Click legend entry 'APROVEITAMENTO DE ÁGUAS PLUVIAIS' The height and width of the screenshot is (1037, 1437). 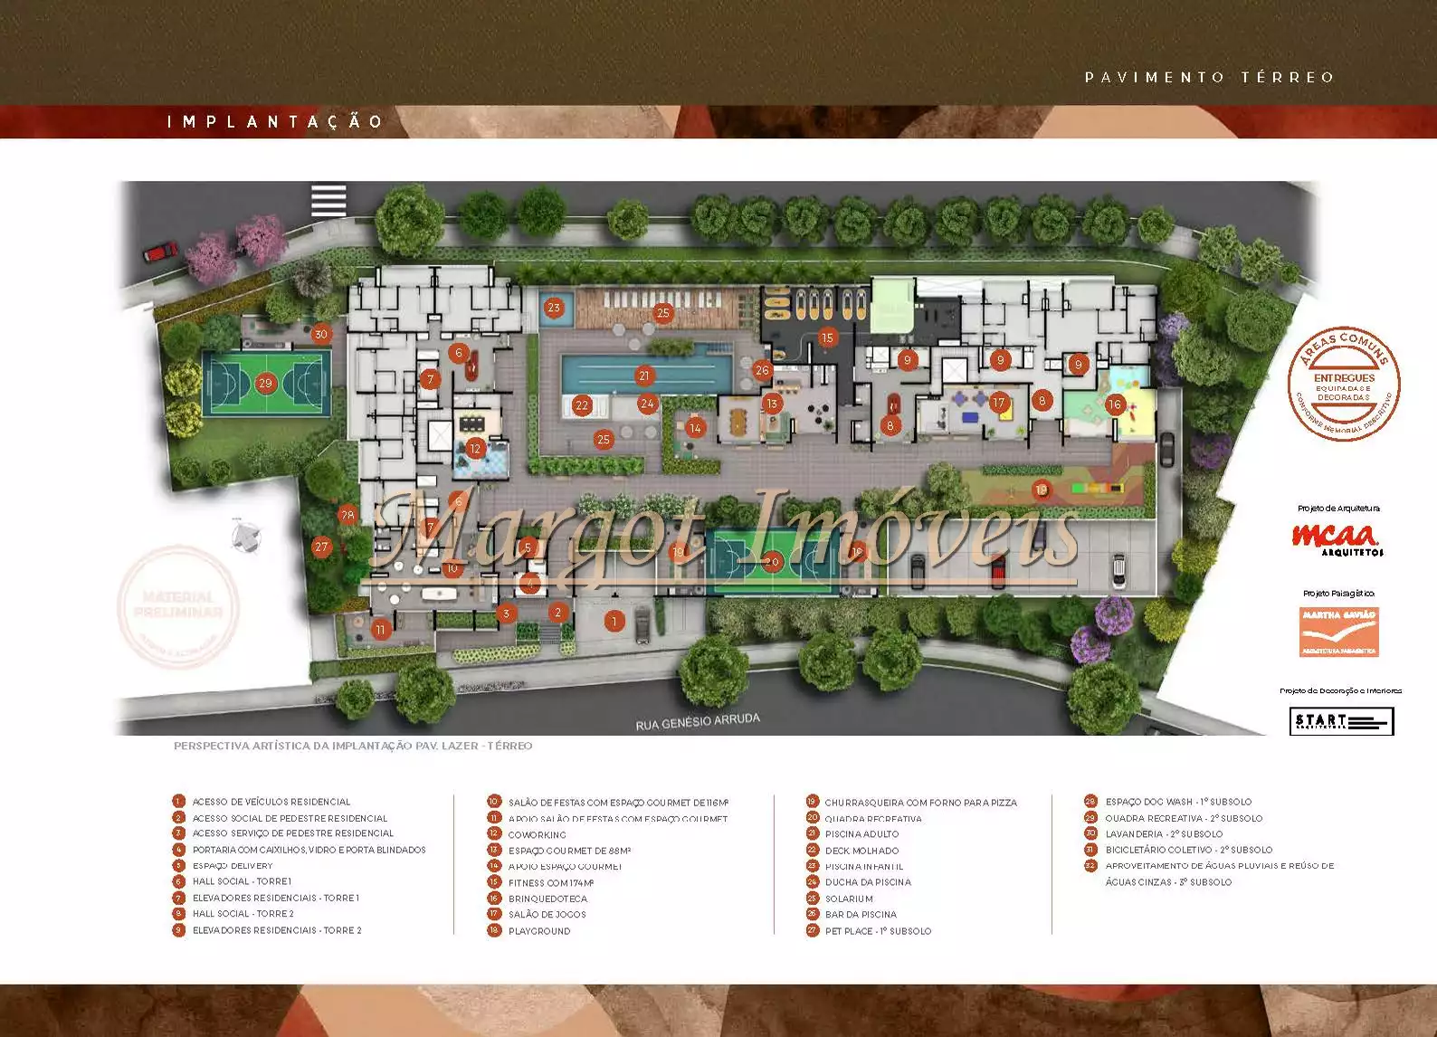point(1220,874)
